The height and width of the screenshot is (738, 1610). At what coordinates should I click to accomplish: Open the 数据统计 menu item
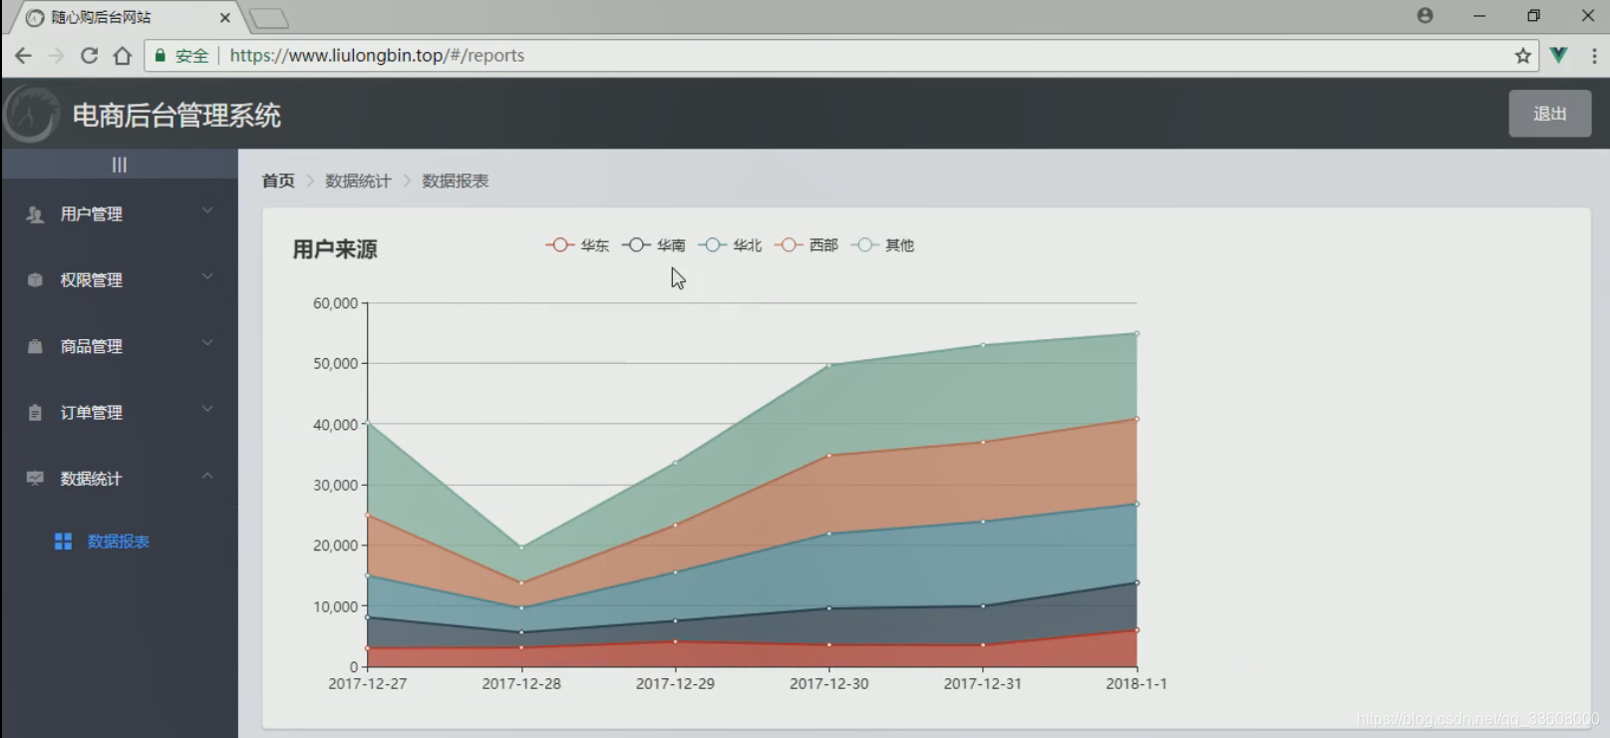click(x=120, y=479)
